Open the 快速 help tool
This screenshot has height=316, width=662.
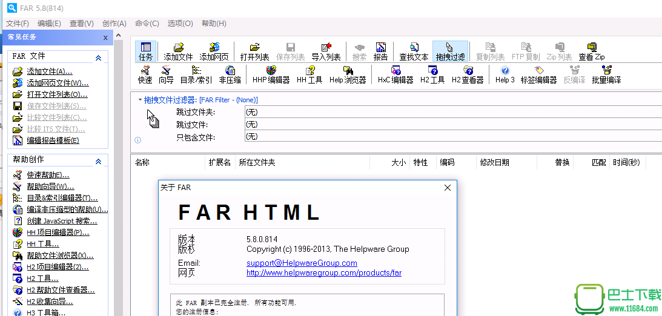click(x=145, y=74)
